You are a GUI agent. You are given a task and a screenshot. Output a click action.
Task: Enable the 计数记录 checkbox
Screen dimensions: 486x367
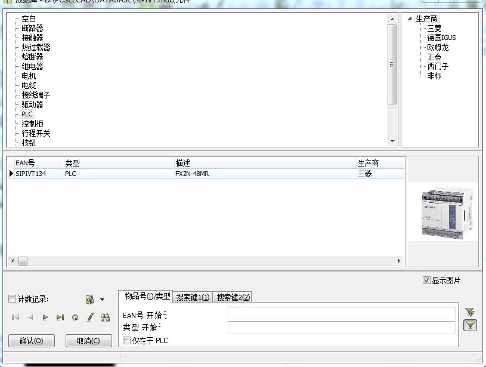click(13, 299)
